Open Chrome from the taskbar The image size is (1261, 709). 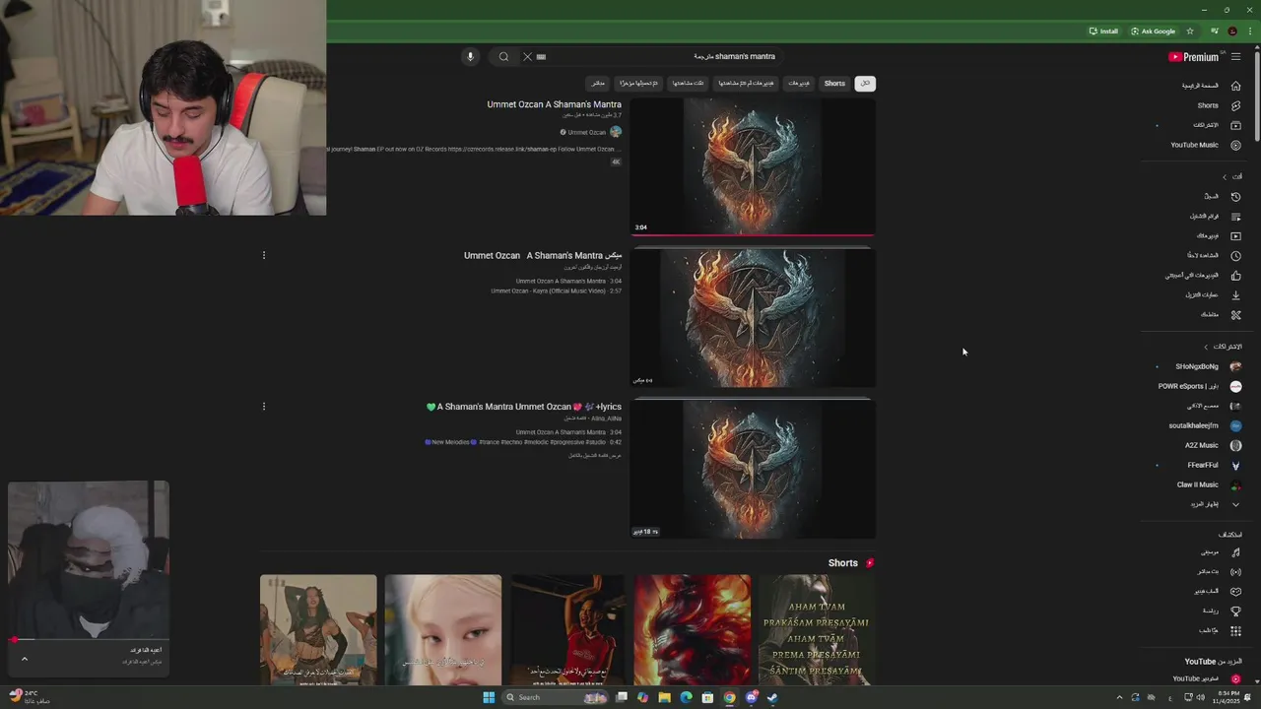pyautogui.click(x=729, y=697)
